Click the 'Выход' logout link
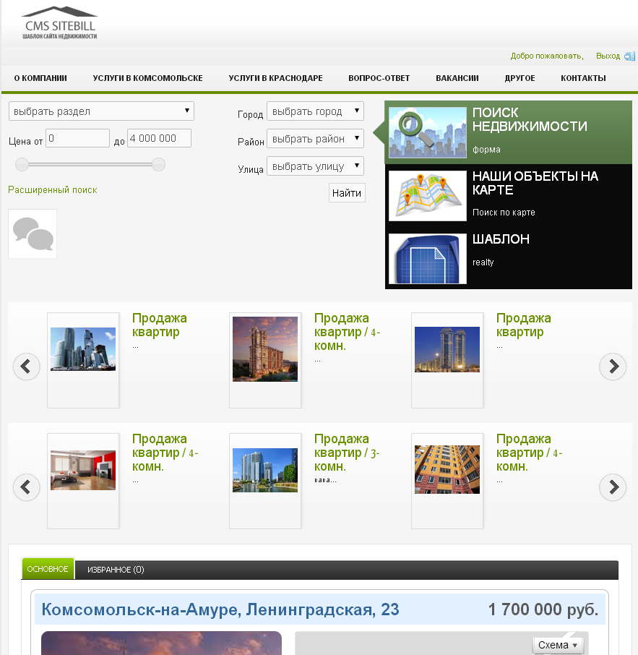Image resolution: width=638 pixels, height=655 pixels. [608, 56]
